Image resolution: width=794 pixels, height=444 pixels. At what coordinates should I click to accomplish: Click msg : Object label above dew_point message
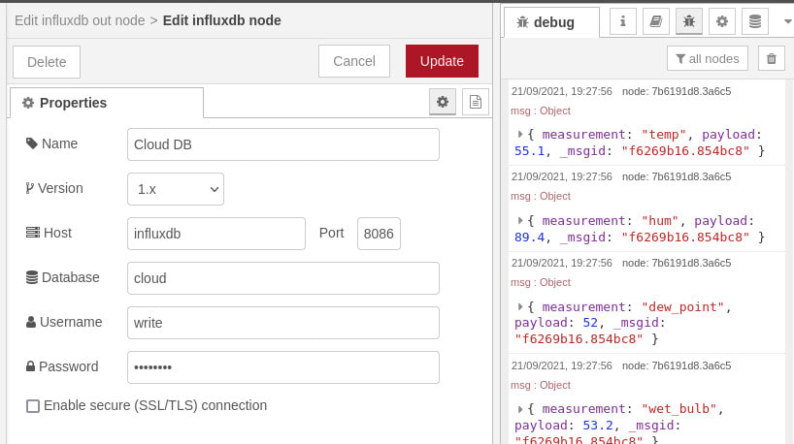coord(541,282)
